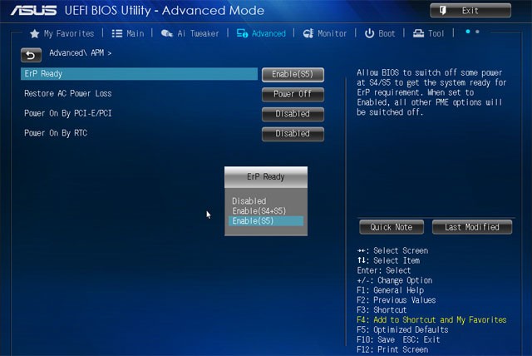Open Restore AC Power Loss dropdown
Image resolution: width=532 pixels, height=356 pixels.
(x=293, y=94)
